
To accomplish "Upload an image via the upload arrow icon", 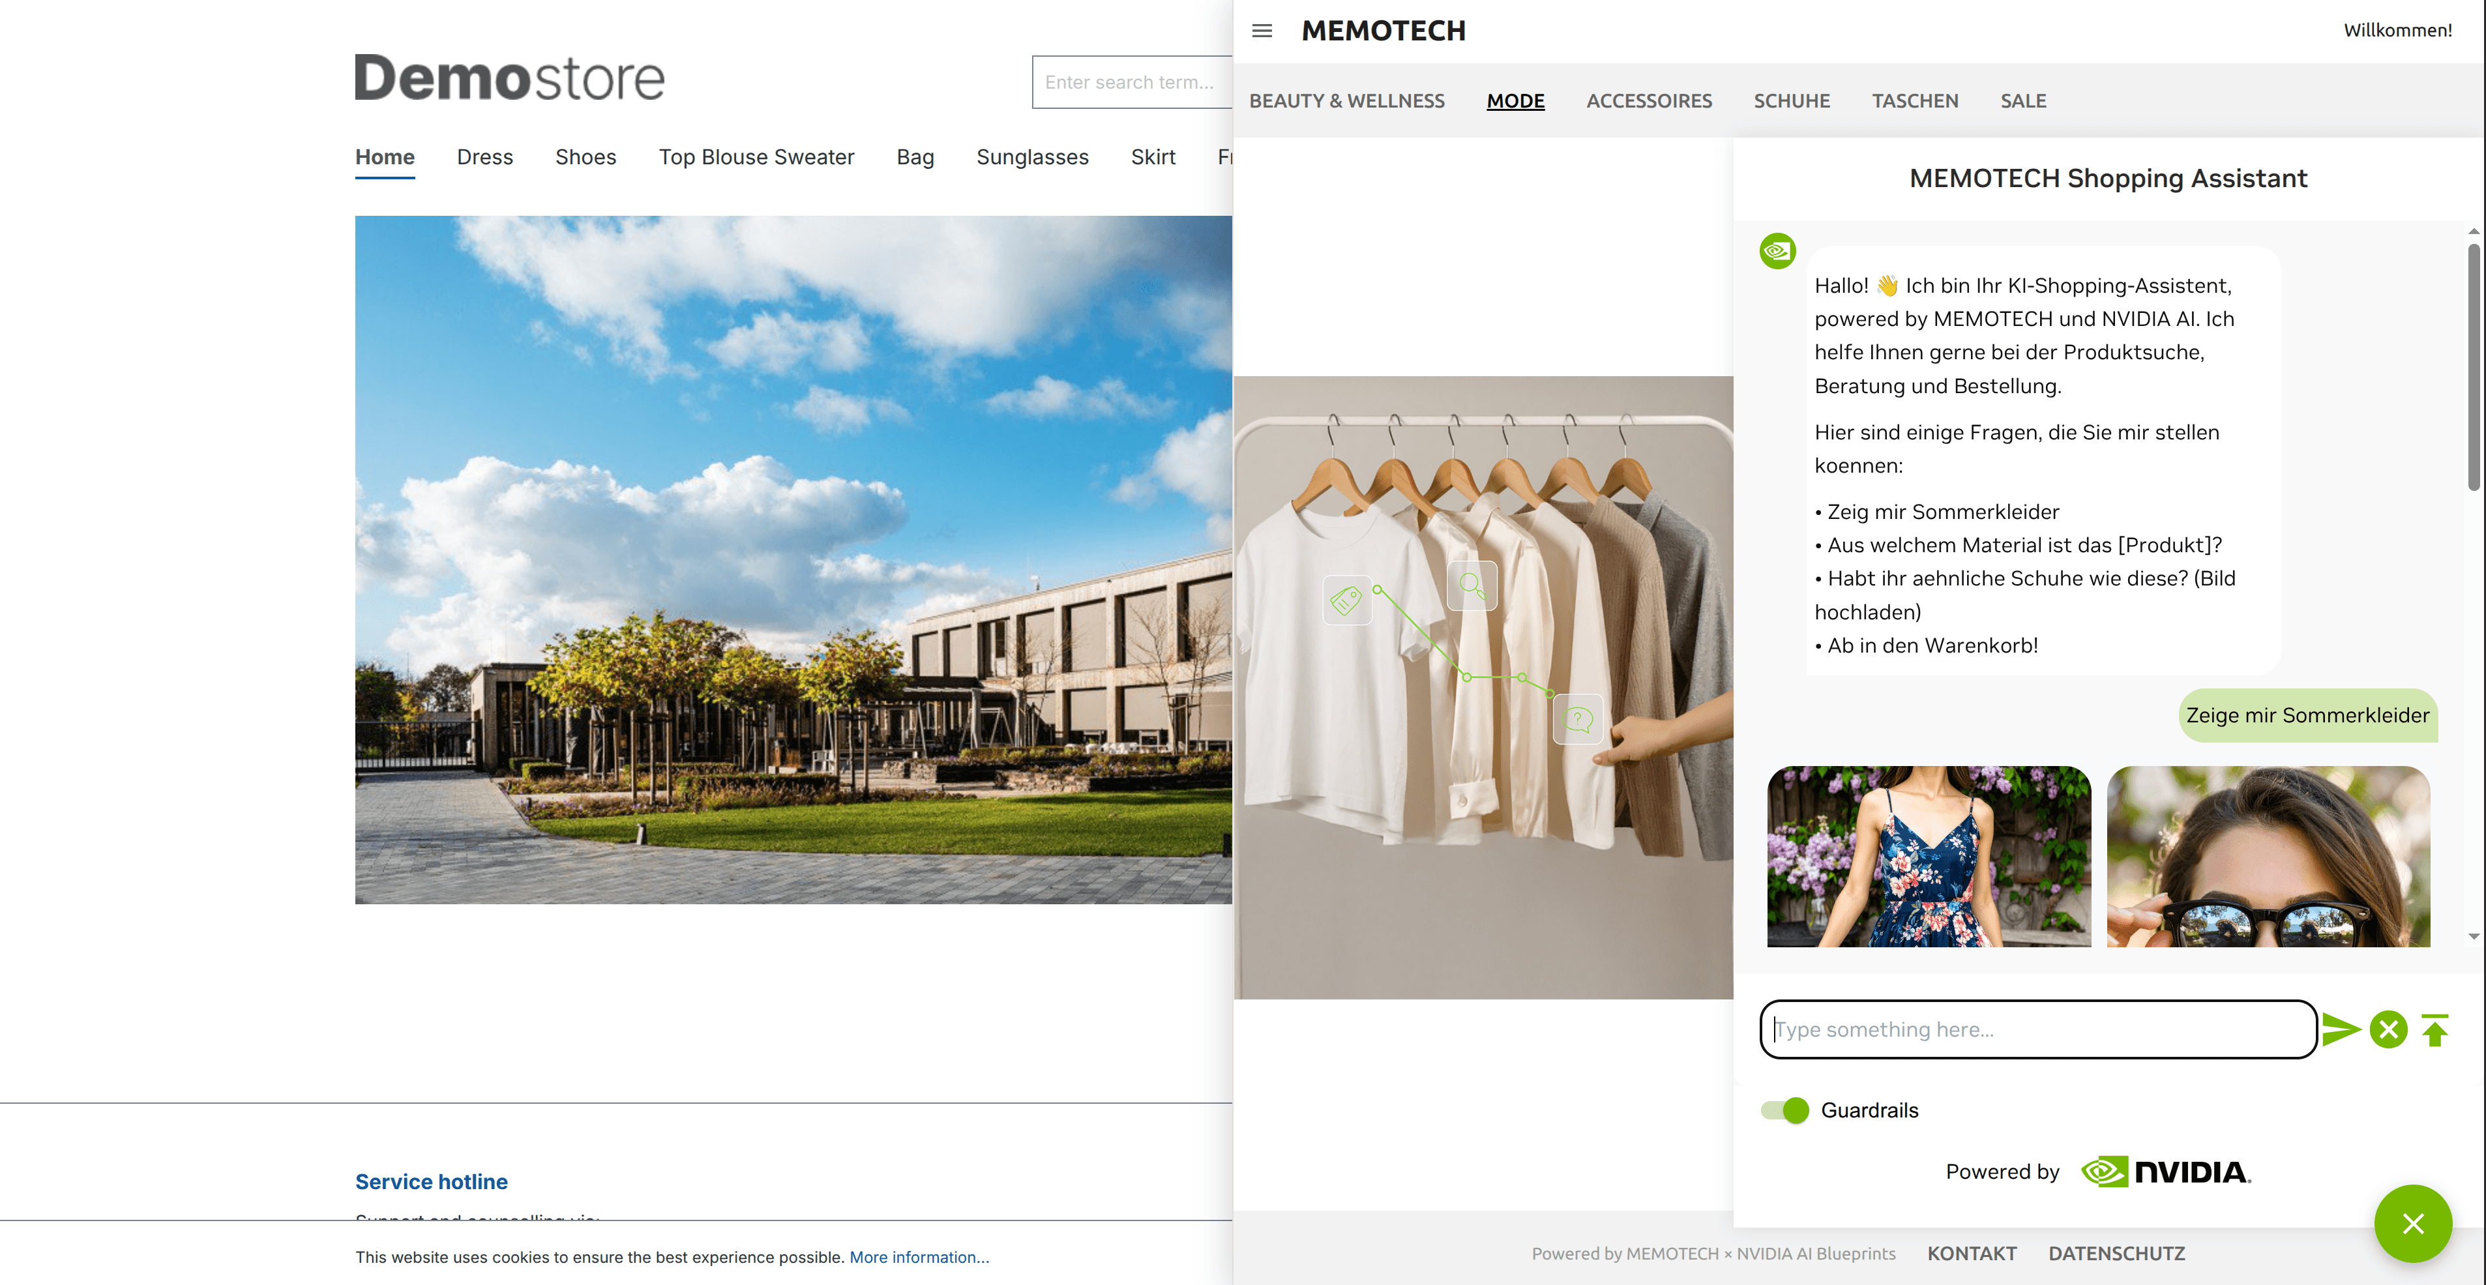I will [2436, 1029].
